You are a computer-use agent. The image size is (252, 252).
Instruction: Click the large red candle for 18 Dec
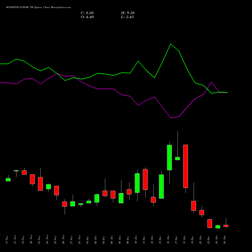(x=185, y=166)
